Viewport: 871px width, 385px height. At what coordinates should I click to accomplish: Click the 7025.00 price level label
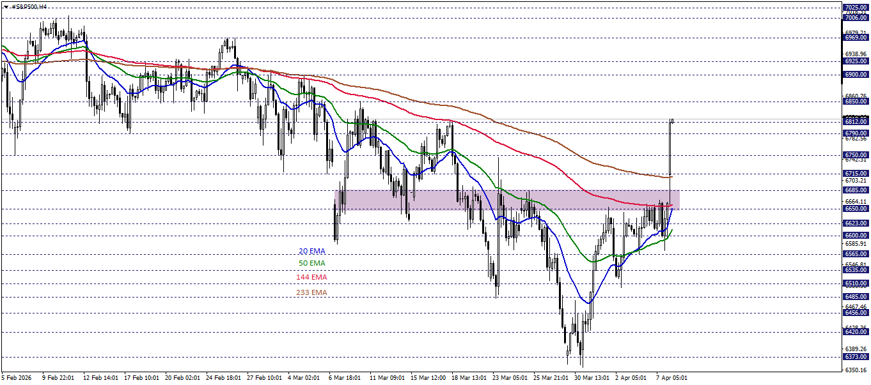coord(855,6)
